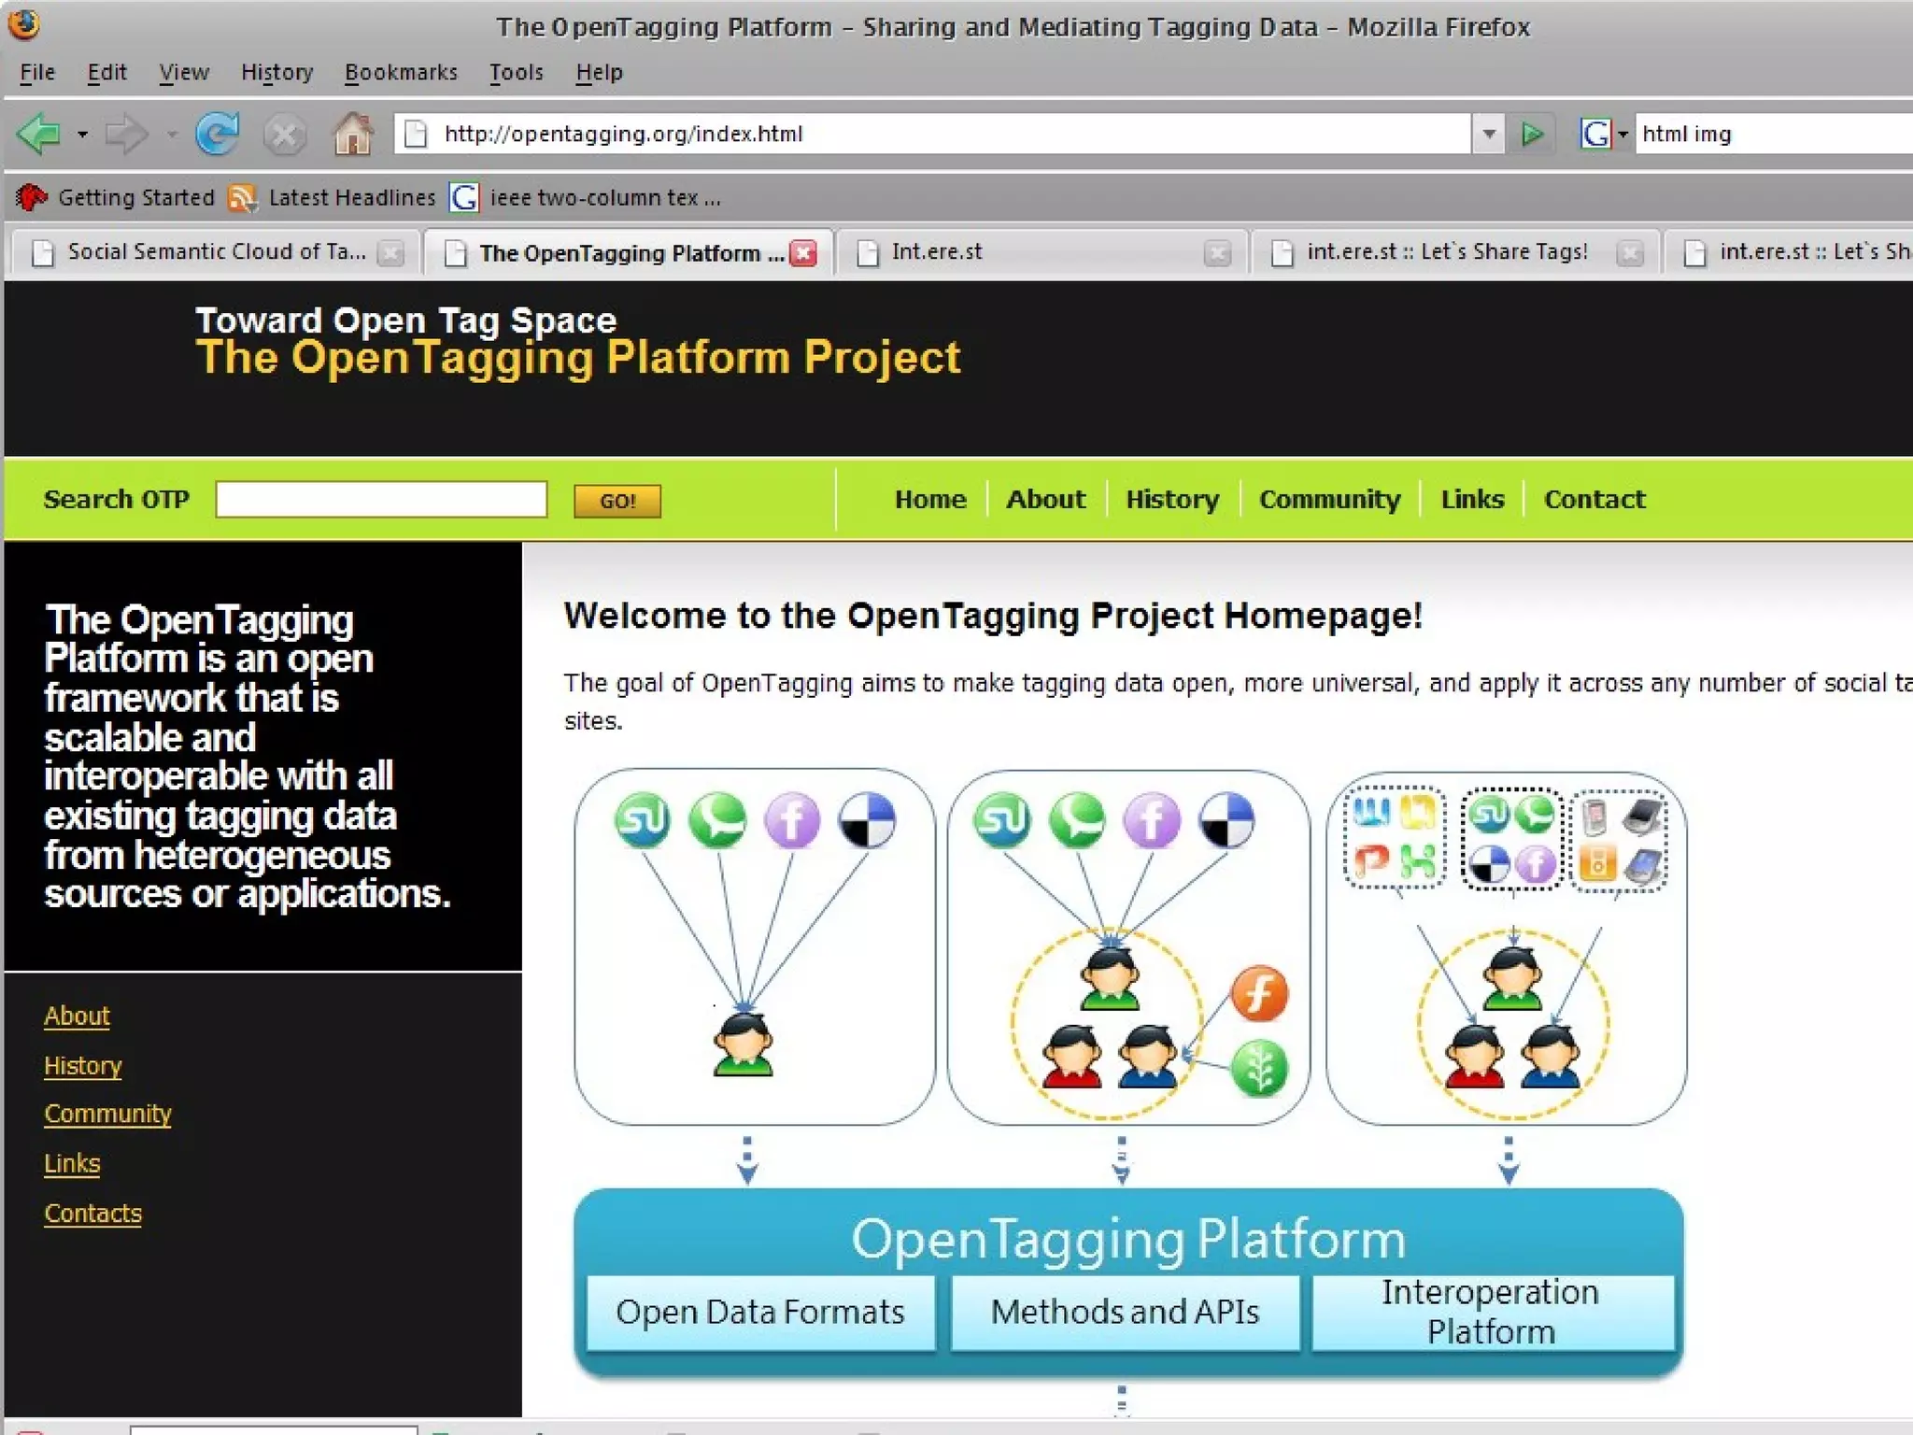
Task: Click the Getting Started bookmark label
Action: coord(136,197)
